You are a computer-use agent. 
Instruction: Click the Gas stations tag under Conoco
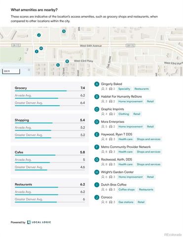point(126,202)
